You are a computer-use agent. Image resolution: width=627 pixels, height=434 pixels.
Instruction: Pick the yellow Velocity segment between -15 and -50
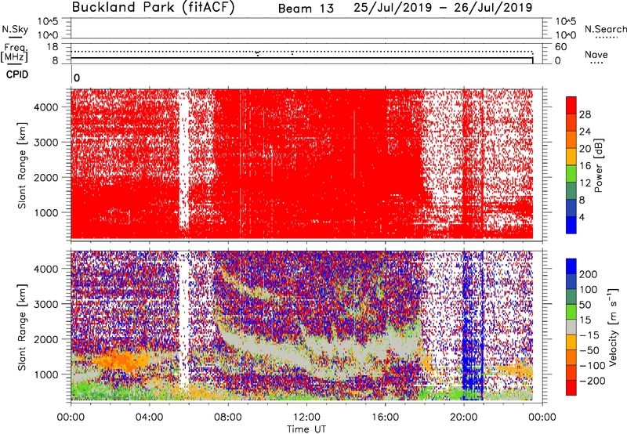571,342
